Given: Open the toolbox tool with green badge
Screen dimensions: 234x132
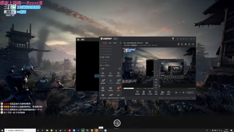Looking at the screenshot, I should point(118,82).
